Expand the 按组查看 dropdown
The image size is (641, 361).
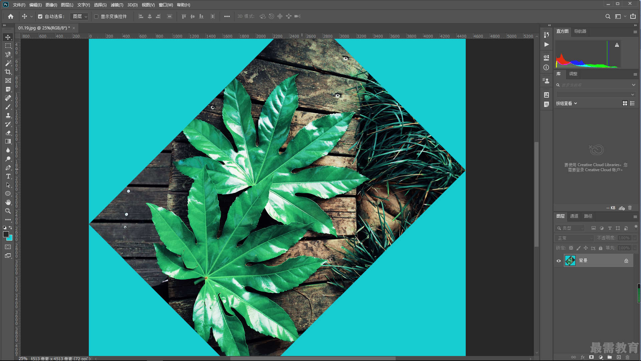click(567, 104)
